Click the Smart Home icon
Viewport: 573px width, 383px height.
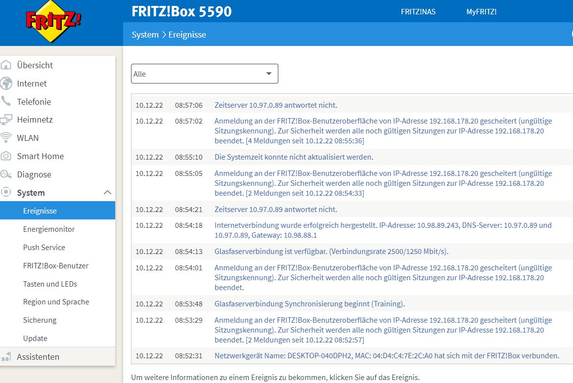click(x=6, y=156)
